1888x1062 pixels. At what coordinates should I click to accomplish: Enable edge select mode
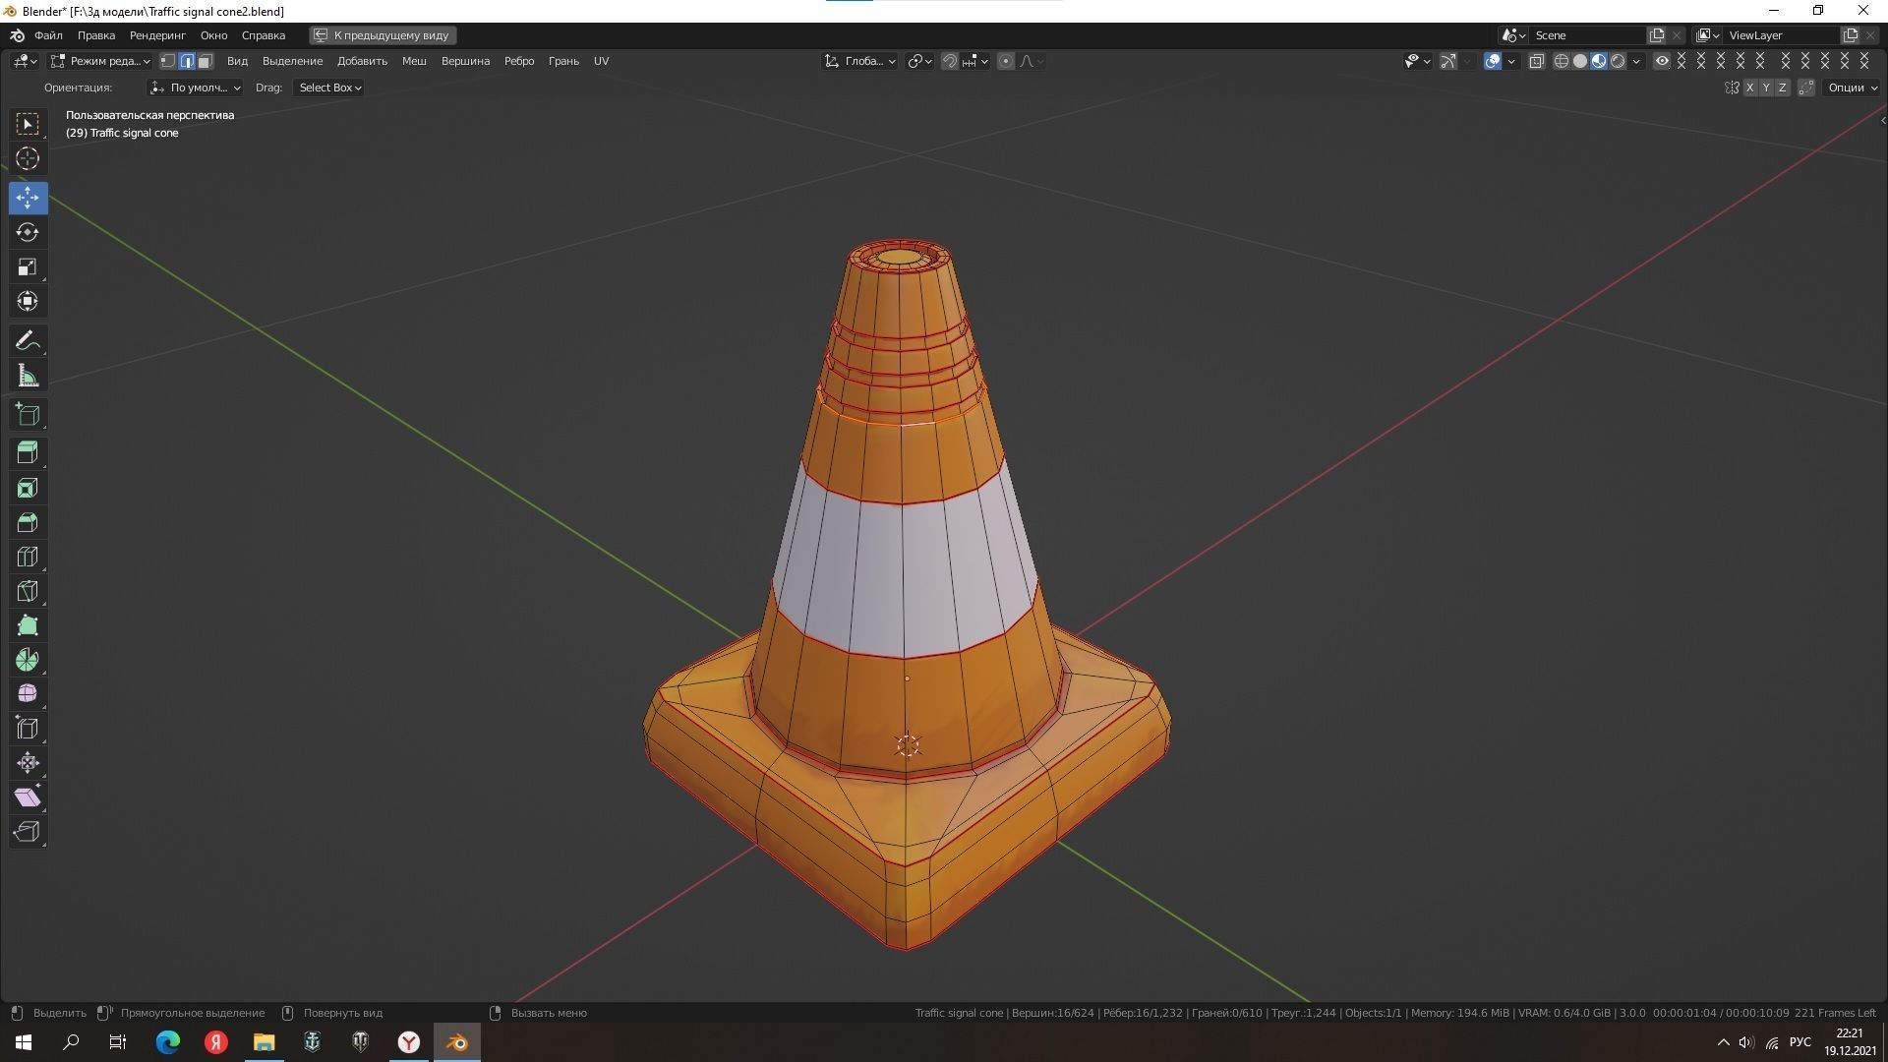click(187, 61)
